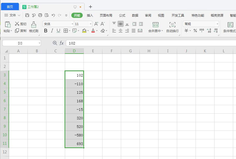Click the increase indent icon
The width and height of the screenshot is (236, 159).
[x=141, y=24]
